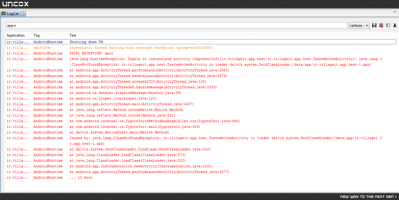
Task: Clear the log using red-X icon
Action: point(381,26)
